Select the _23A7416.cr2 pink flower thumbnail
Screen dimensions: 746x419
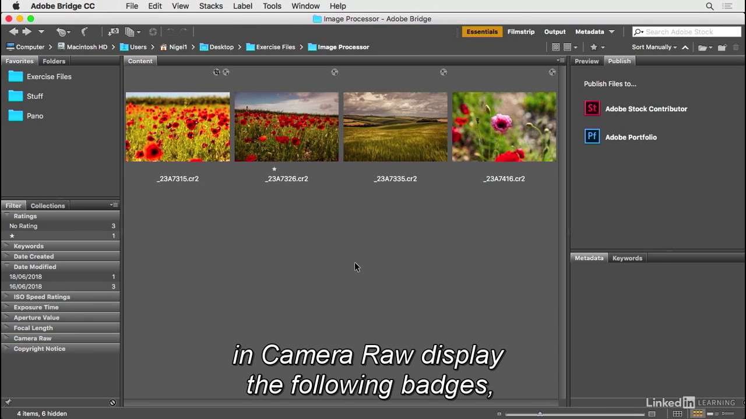504,127
